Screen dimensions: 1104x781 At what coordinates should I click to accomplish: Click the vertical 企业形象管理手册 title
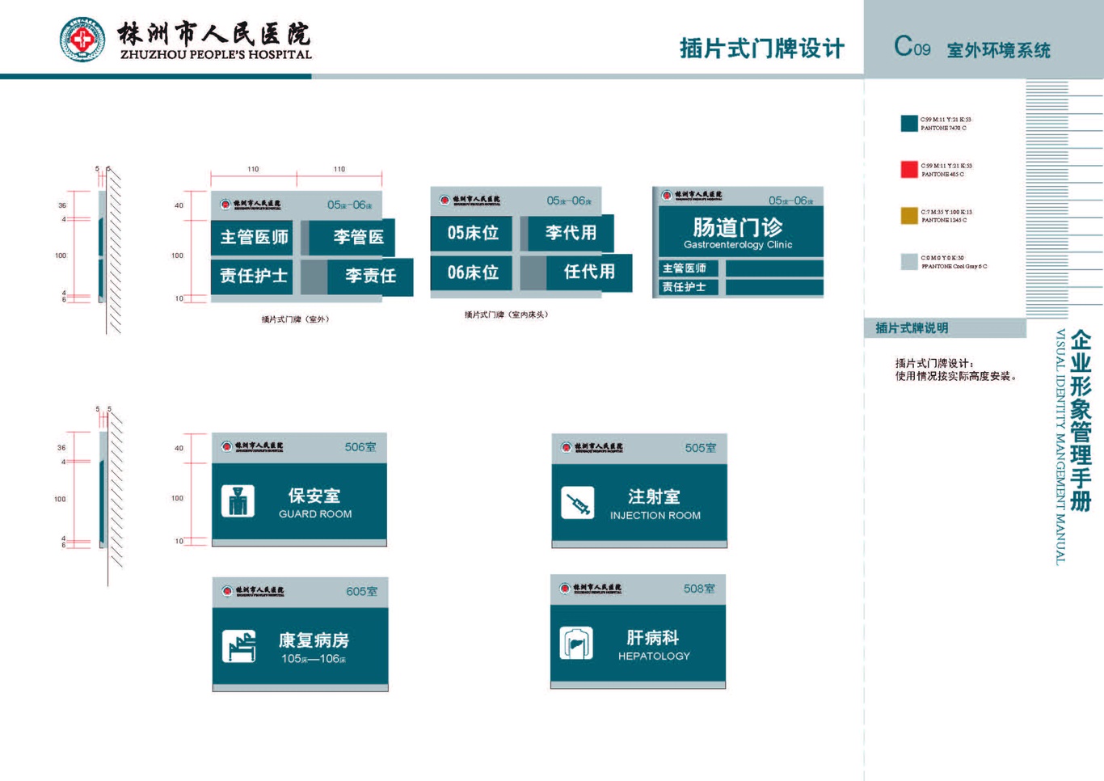click(x=1081, y=420)
